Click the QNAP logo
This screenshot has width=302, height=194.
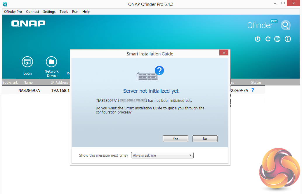[x=28, y=23]
